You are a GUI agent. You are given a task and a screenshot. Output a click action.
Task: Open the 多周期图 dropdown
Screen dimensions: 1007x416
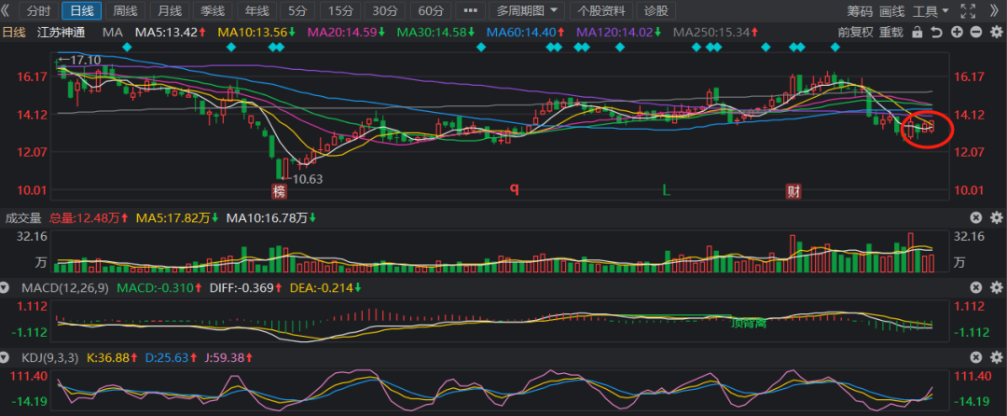[529, 11]
